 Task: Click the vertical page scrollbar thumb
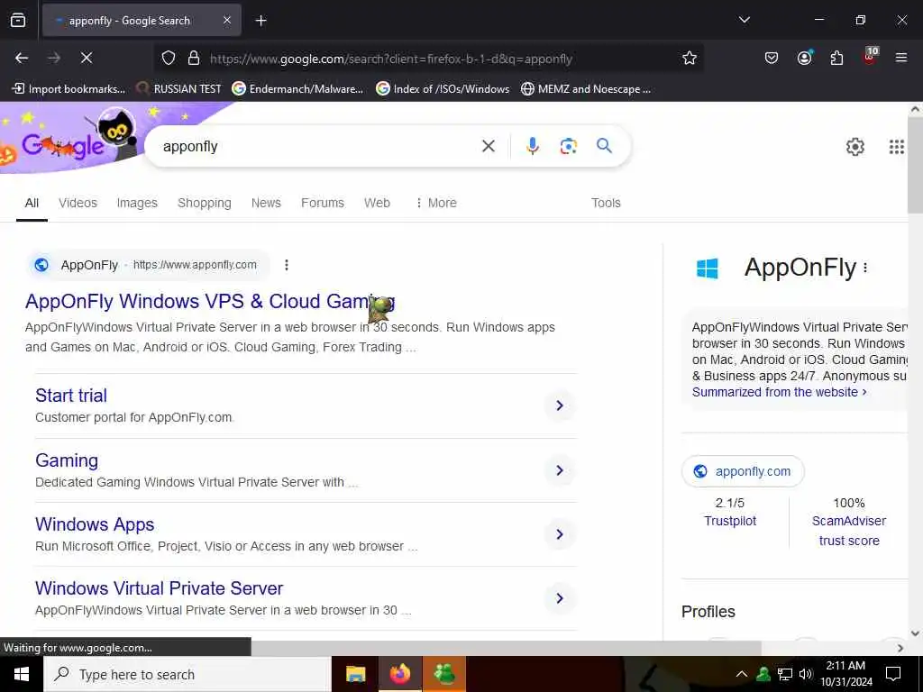(x=915, y=165)
